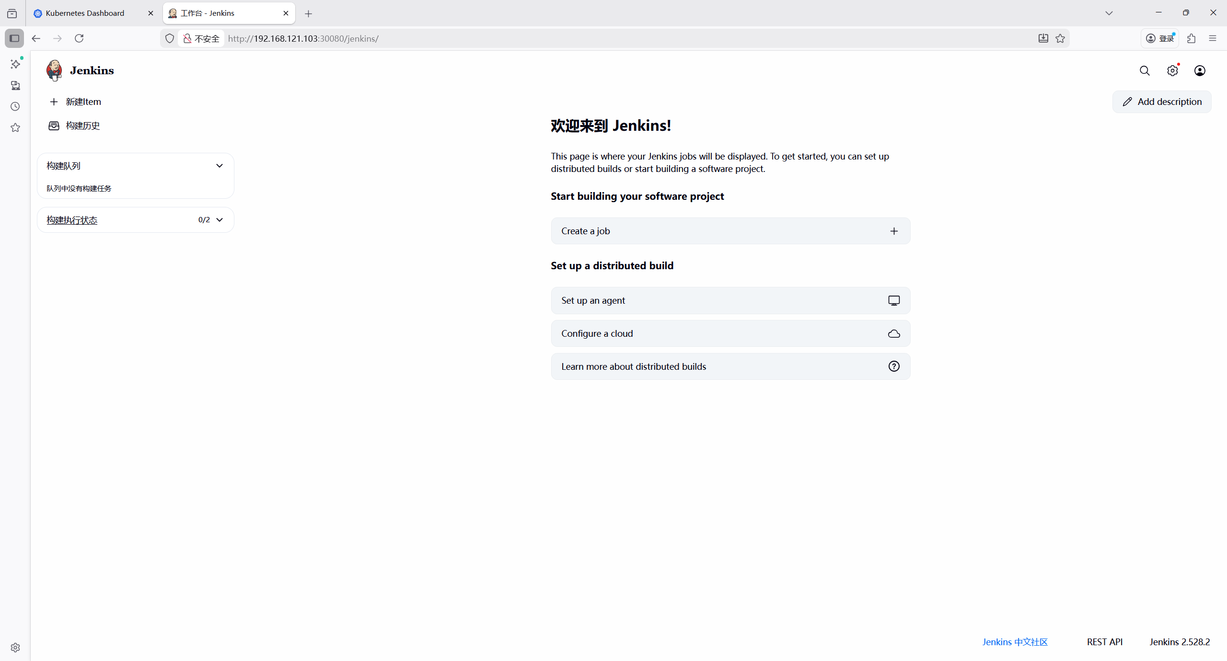Viewport: 1227px width, 661px height.
Task: Open browser extensions puzzle icon
Action: tap(1192, 38)
